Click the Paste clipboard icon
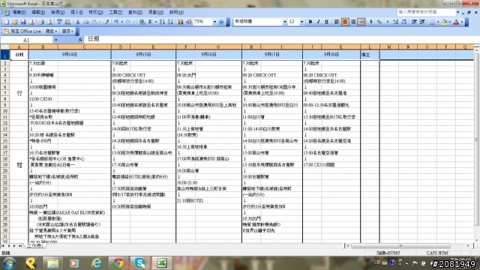Screen dimensions: 480x270 coord(94,22)
